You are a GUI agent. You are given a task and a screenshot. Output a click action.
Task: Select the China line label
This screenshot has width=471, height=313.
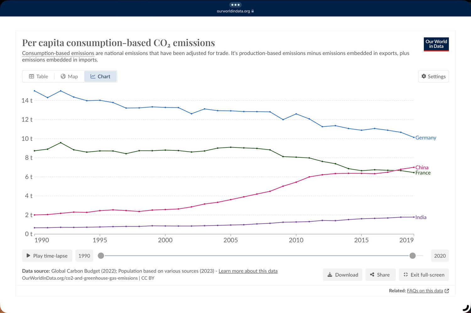(422, 167)
